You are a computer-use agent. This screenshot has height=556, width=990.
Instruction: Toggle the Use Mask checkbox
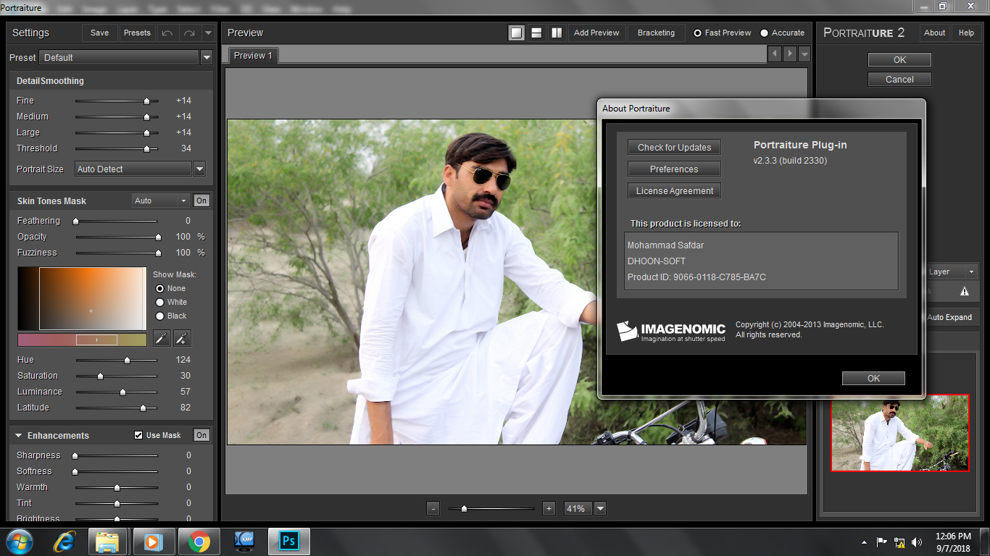click(x=138, y=435)
